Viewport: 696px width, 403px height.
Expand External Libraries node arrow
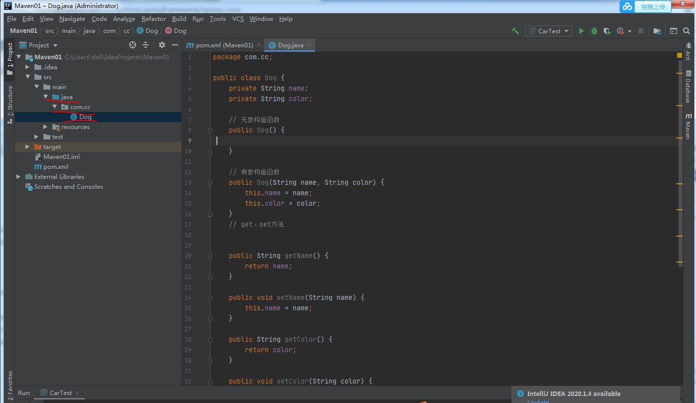(x=19, y=176)
